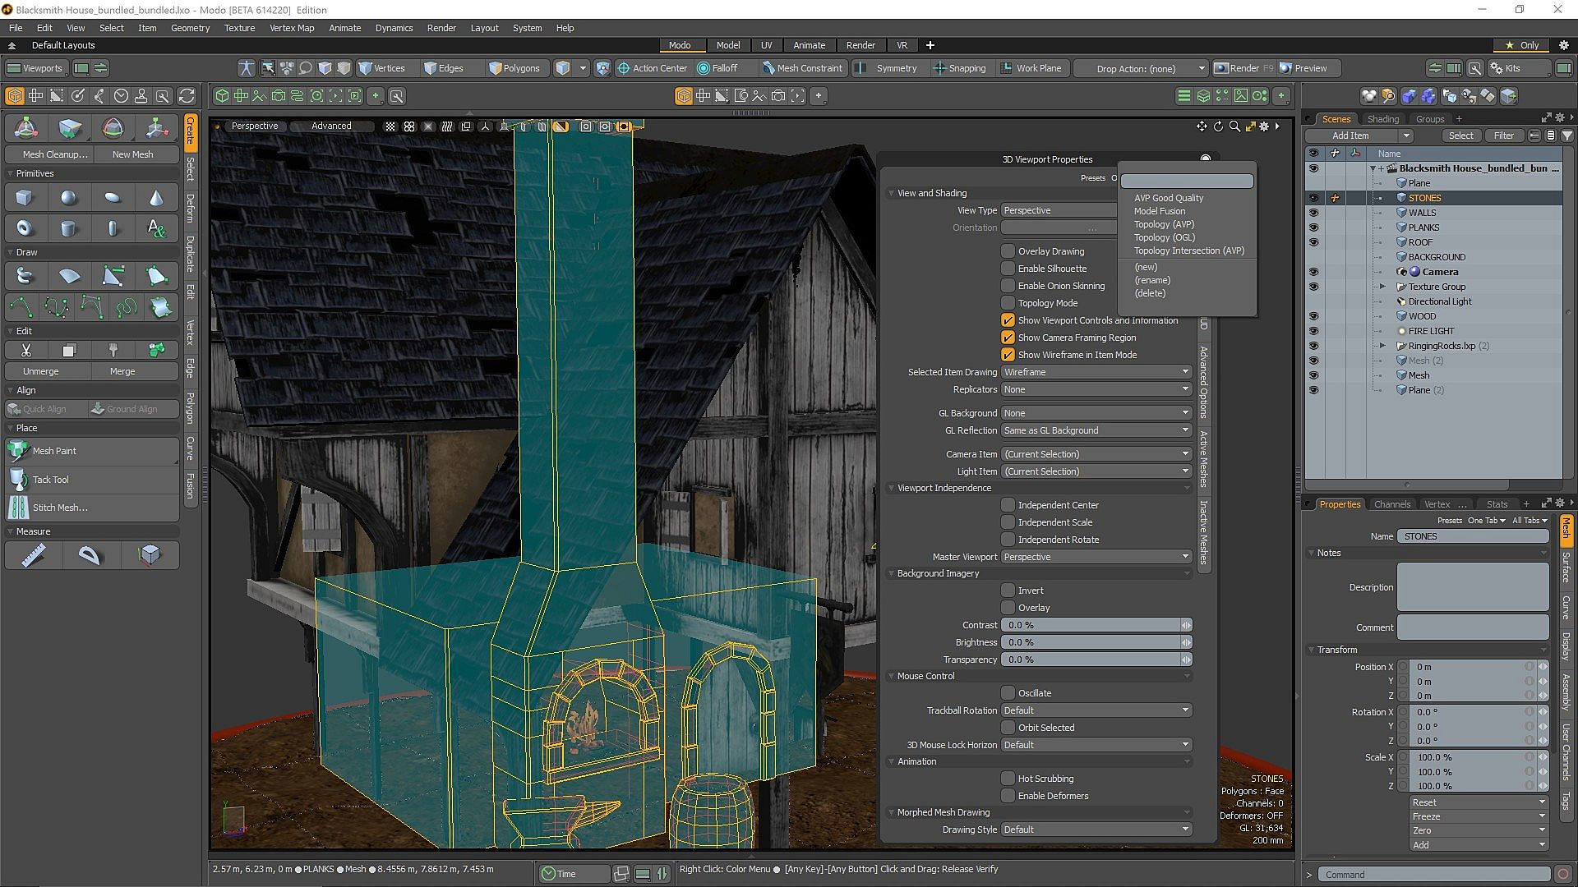Expand the Texture Group tree item
The image size is (1578, 887).
1382,287
